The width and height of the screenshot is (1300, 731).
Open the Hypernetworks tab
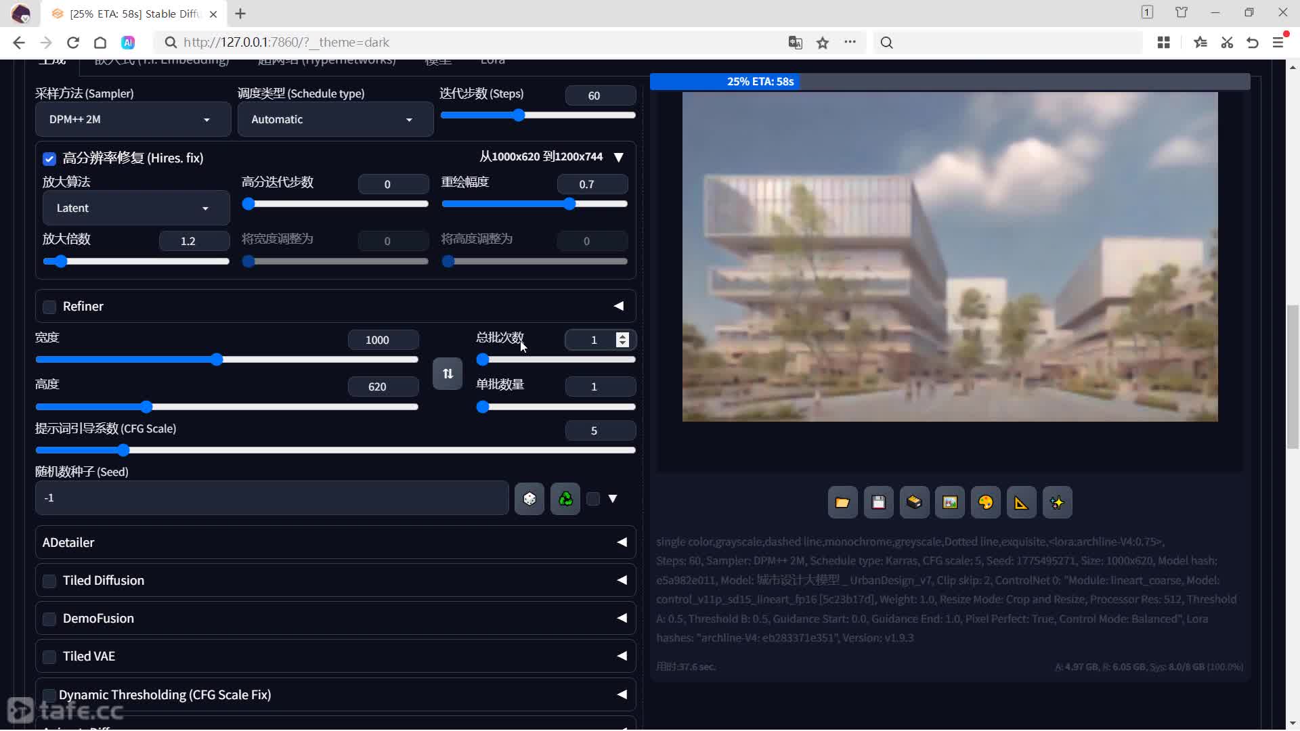click(x=326, y=61)
